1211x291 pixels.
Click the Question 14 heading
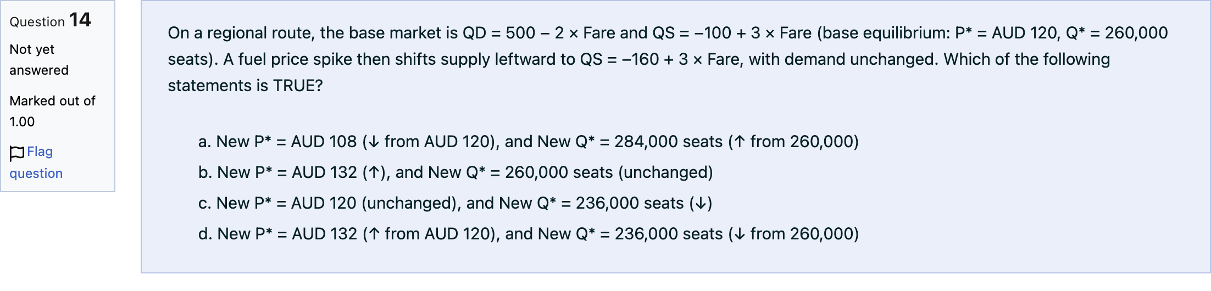[50, 21]
